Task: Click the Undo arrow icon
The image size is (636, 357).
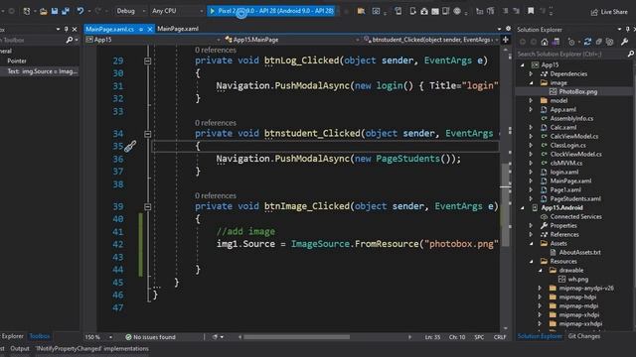Action: [x=80, y=11]
